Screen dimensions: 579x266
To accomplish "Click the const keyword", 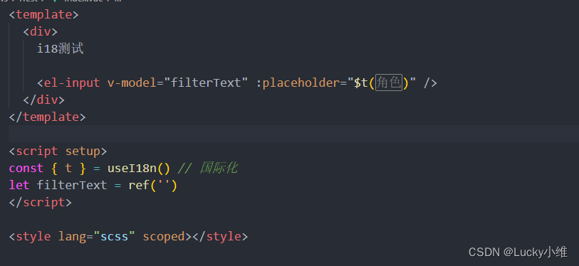I will coord(26,169).
